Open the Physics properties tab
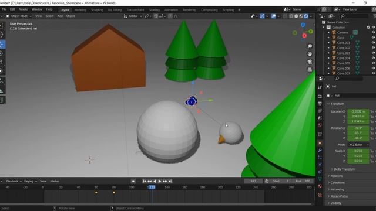The height and width of the screenshot is (211, 376). click(x=320, y=165)
